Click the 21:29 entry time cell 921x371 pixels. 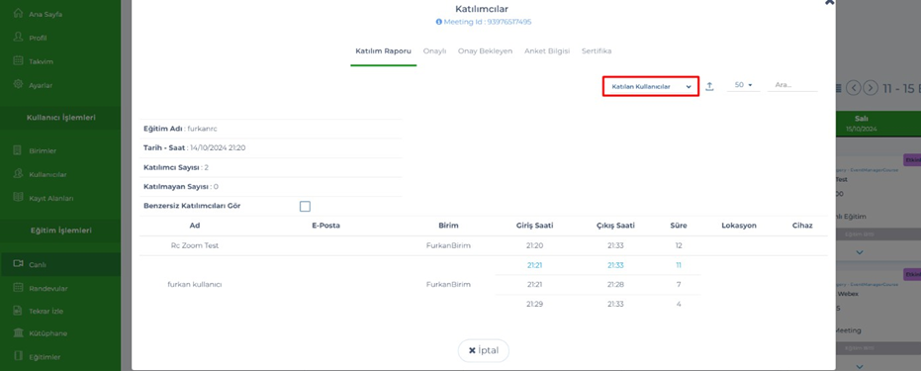coord(534,304)
